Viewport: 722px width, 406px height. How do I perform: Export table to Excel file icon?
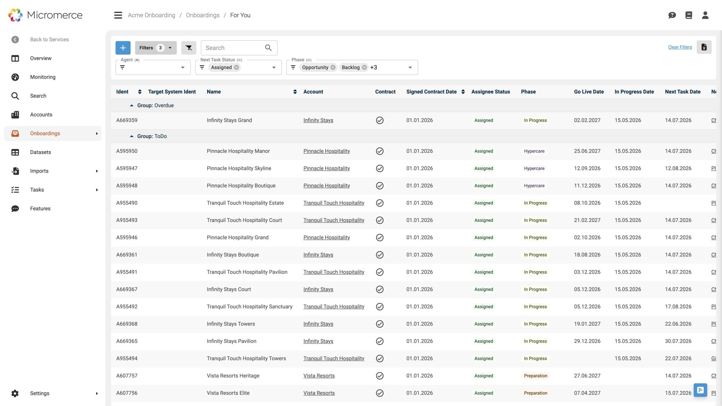704,47
